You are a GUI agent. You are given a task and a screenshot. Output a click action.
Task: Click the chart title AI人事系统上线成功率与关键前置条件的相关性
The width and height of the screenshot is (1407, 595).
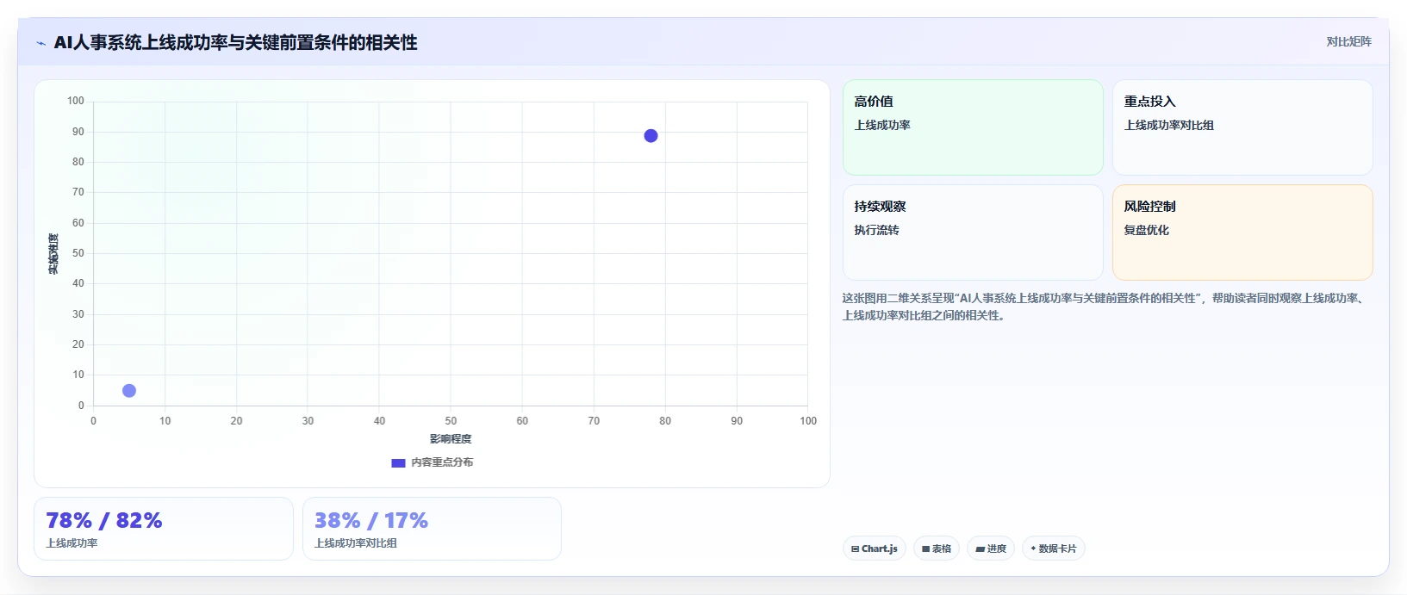(x=235, y=43)
